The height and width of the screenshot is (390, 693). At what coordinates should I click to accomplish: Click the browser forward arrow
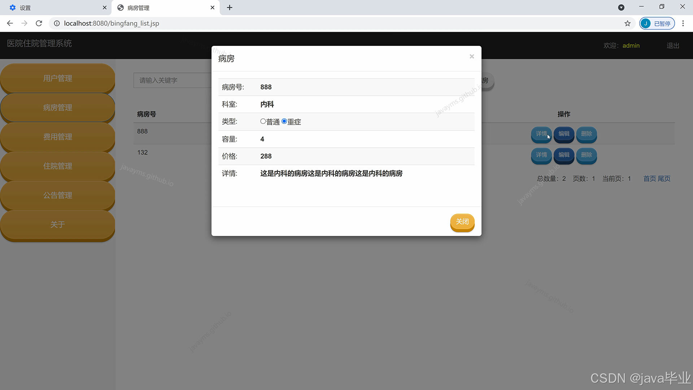tap(24, 23)
